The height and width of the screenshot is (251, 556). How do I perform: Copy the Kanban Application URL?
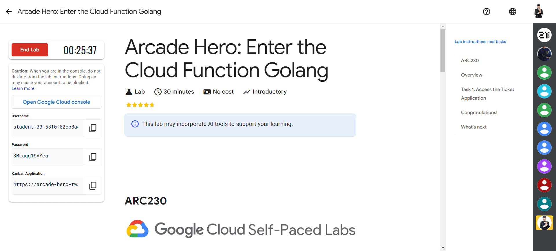[93, 185]
